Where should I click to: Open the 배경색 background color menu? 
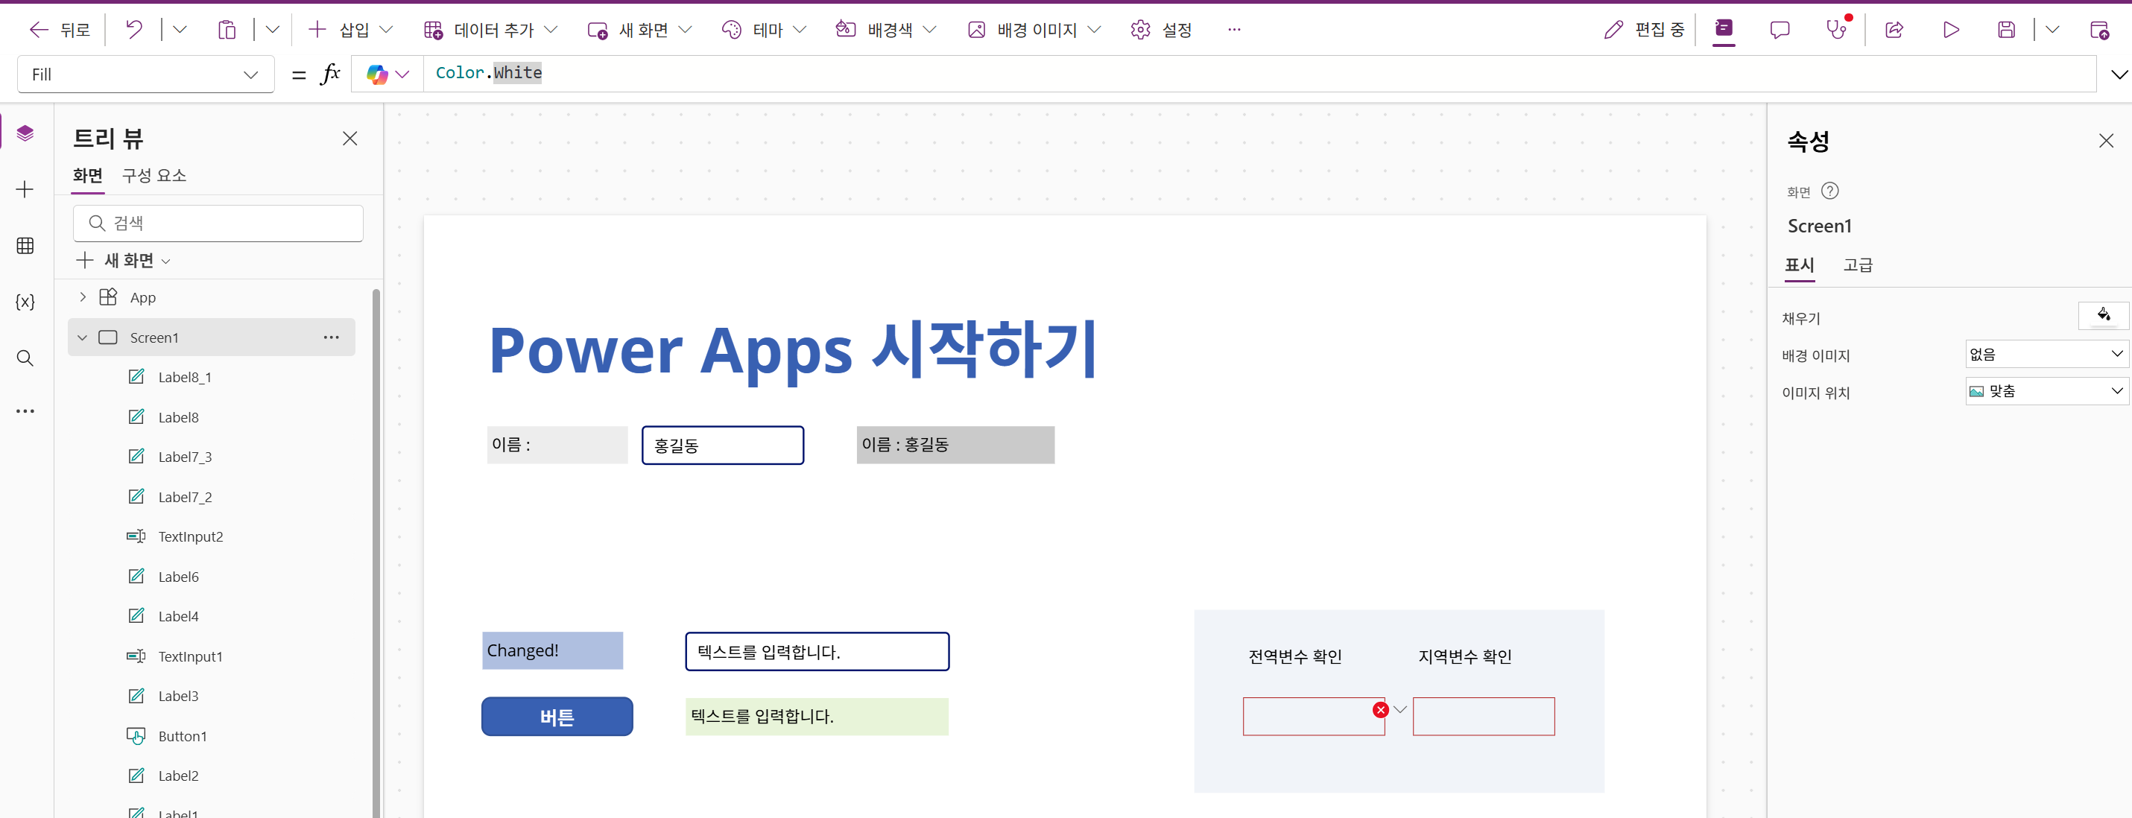[885, 30]
